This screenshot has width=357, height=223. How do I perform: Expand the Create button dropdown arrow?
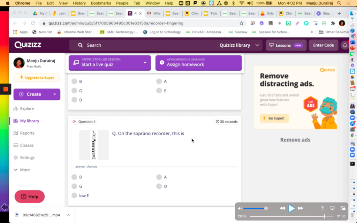click(x=55, y=94)
